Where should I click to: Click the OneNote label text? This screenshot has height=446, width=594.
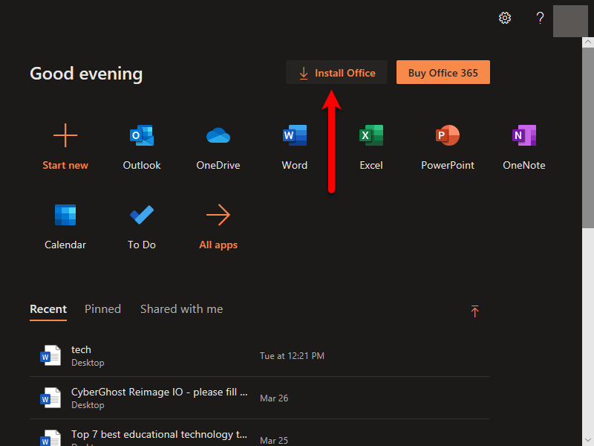(524, 165)
